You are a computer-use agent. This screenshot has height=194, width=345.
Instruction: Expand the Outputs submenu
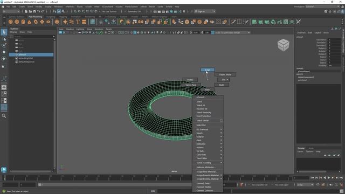point(208,136)
